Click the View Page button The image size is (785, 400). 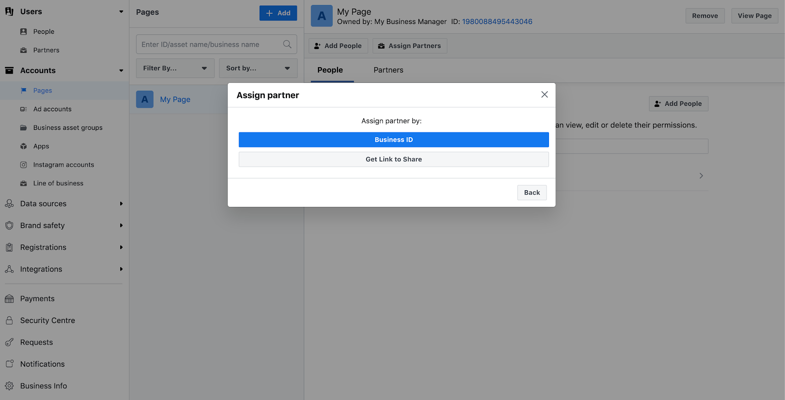point(755,16)
